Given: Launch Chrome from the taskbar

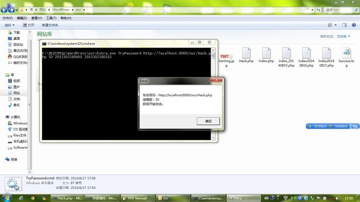Looking at the screenshot, I should [x=33, y=198].
